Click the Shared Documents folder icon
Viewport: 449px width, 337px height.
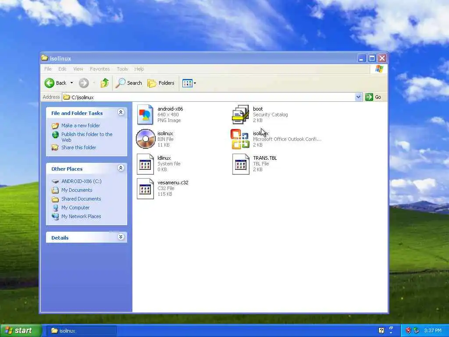coord(55,199)
